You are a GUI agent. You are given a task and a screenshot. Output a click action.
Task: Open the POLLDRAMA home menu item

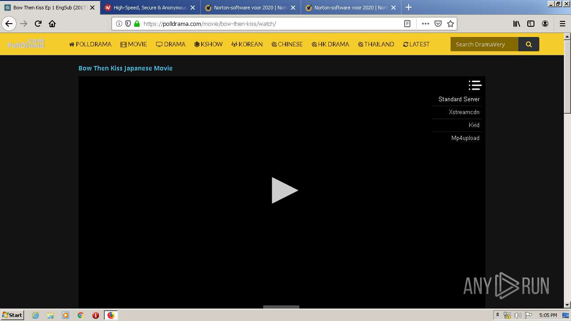click(90, 44)
